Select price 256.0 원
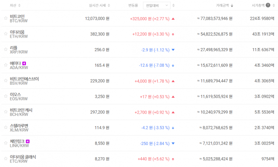Image resolution: width=278 pixels, height=167 pixels. (102, 50)
